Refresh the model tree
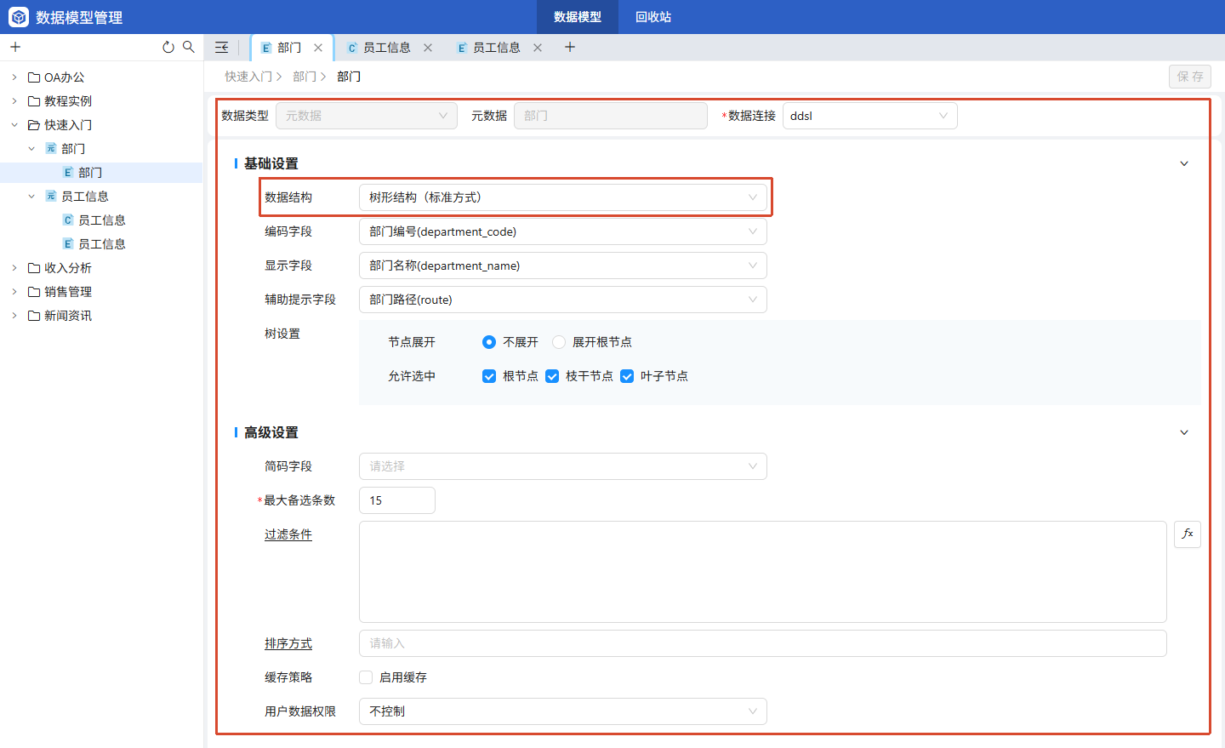1225x748 pixels. click(168, 47)
